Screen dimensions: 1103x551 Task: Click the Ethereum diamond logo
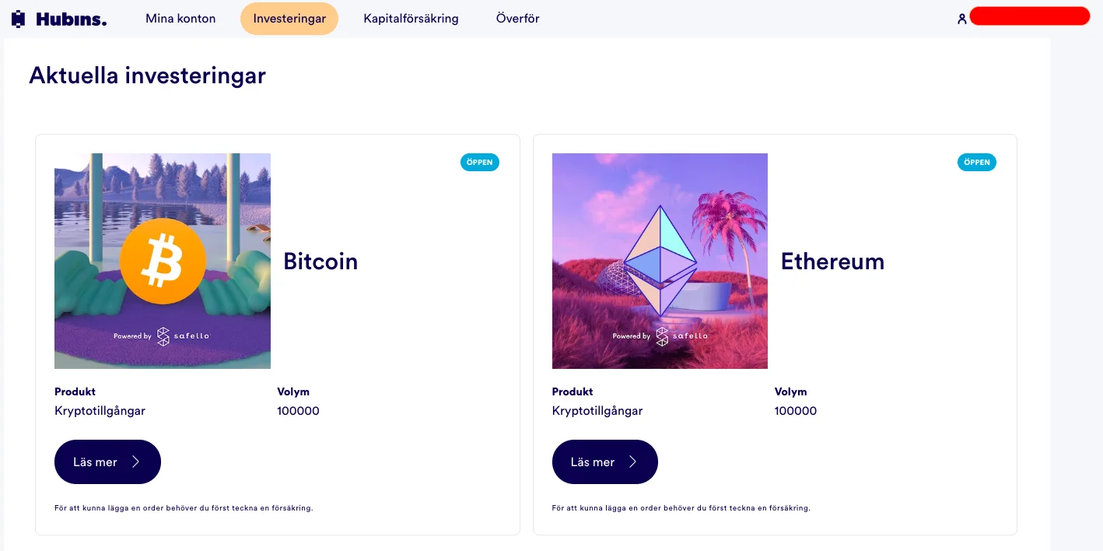pyautogui.click(x=660, y=260)
